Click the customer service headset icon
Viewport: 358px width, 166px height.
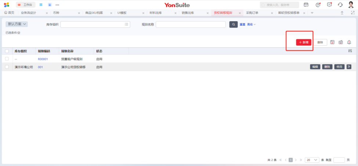[x=340, y=5]
